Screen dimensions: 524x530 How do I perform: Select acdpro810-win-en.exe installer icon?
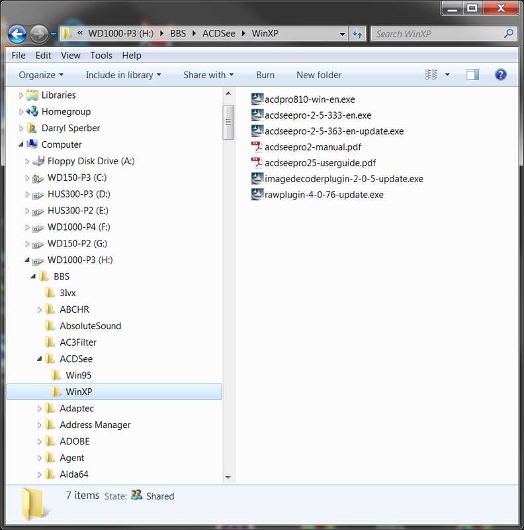(257, 99)
